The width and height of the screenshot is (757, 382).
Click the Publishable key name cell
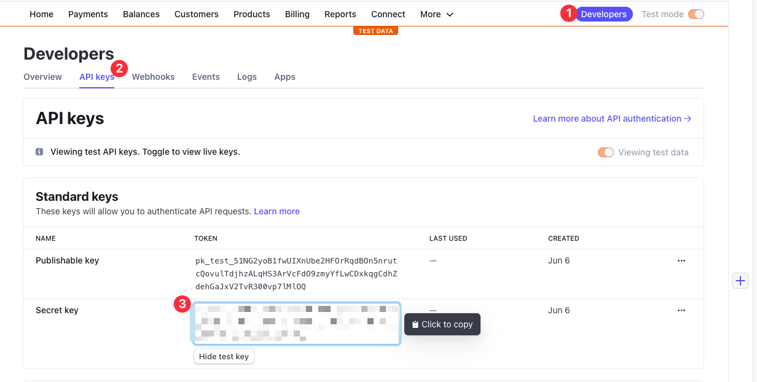[x=67, y=260]
